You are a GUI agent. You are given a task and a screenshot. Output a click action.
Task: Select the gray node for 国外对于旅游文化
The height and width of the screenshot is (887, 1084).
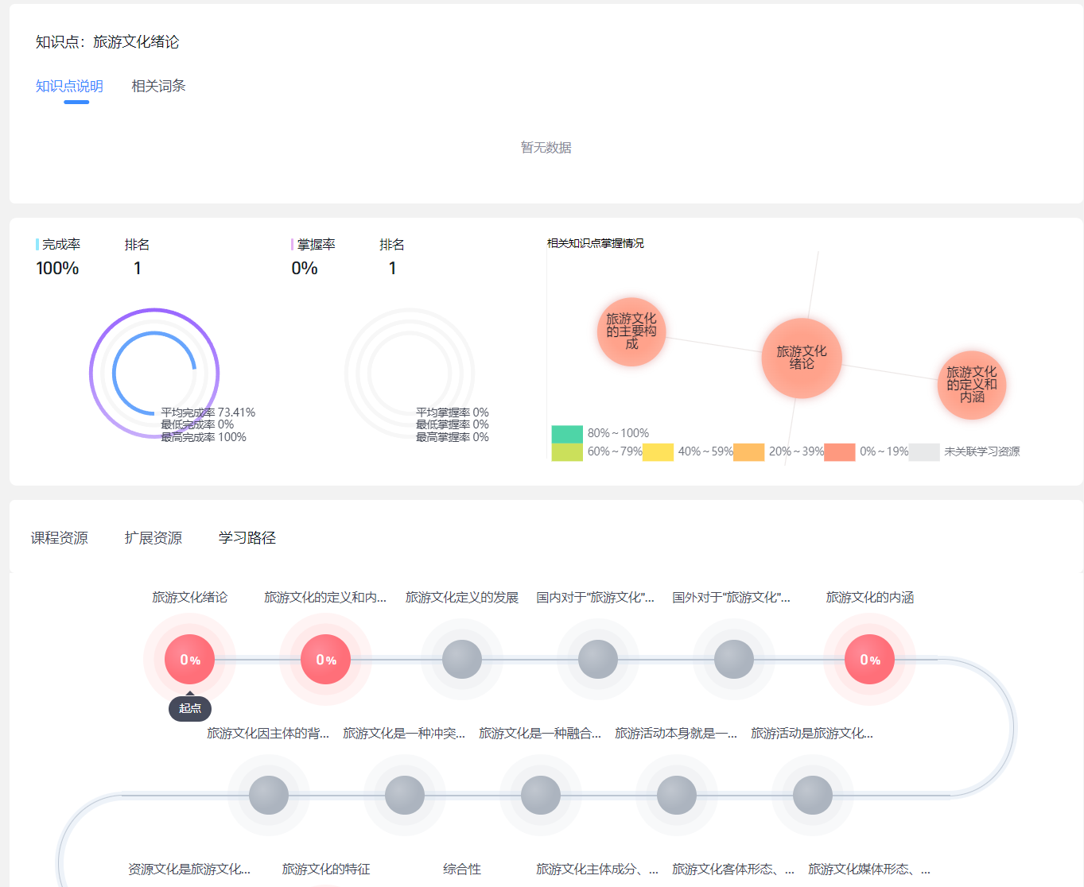click(x=734, y=660)
